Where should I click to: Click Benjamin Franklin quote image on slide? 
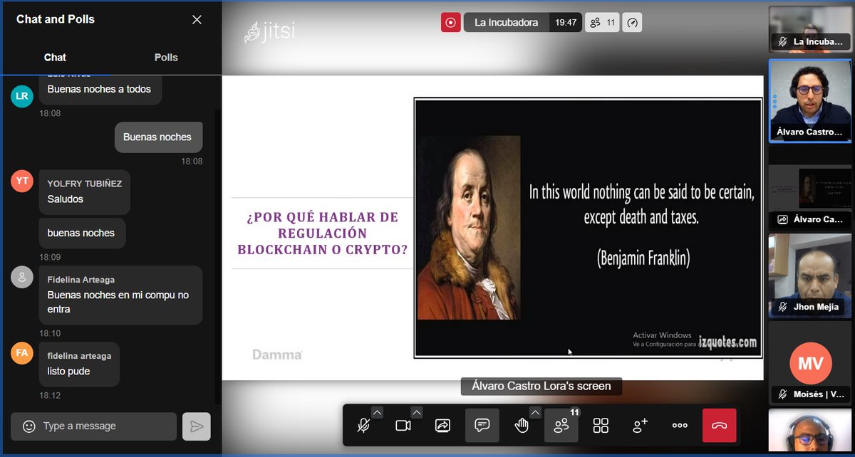[x=589, y=227]
